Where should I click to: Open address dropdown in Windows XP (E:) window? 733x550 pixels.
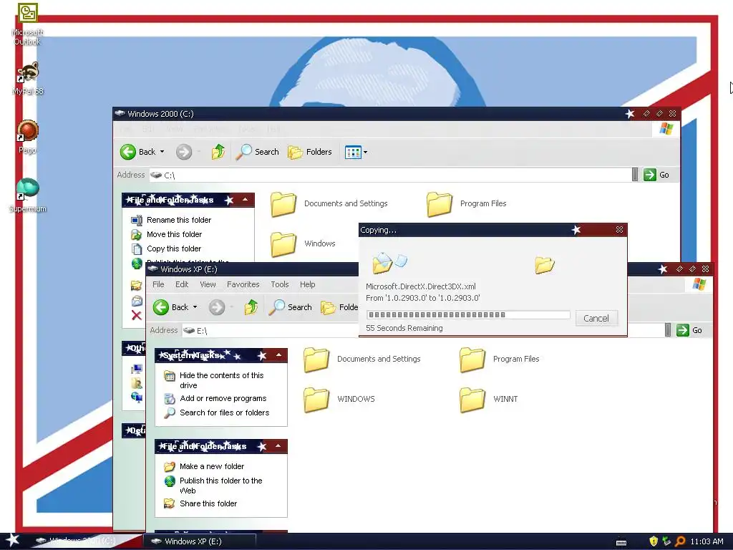point(668,330)
